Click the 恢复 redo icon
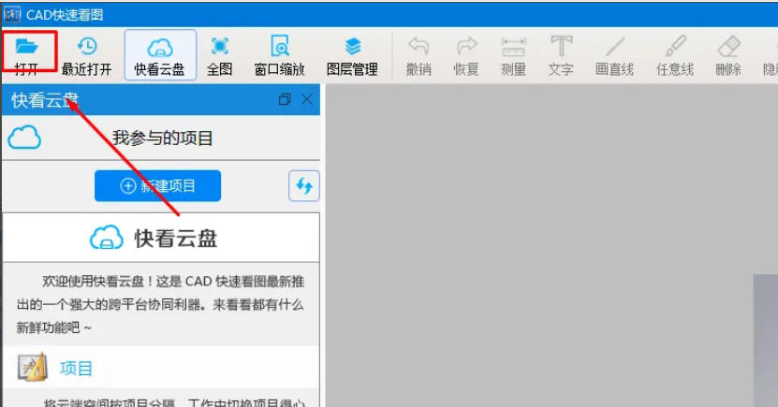778x407 pixels. [x=466, y=46]
